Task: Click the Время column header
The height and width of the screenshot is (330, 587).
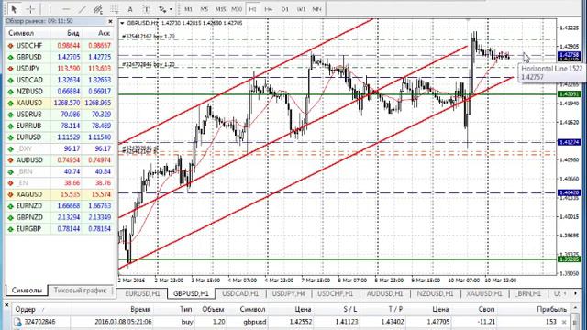Action: [x=140, y=310]
